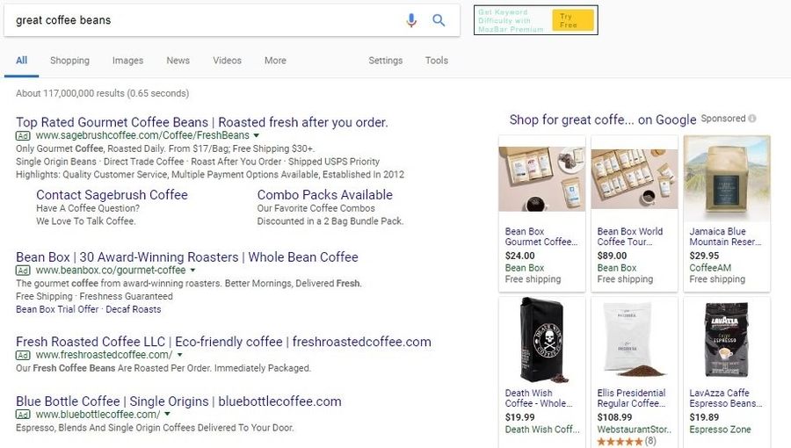Image resolution: width=791 pixels, height=448 pixels.
Task: Click the Ad badge beside beanbox.co
Action: (x=23, y=271)
